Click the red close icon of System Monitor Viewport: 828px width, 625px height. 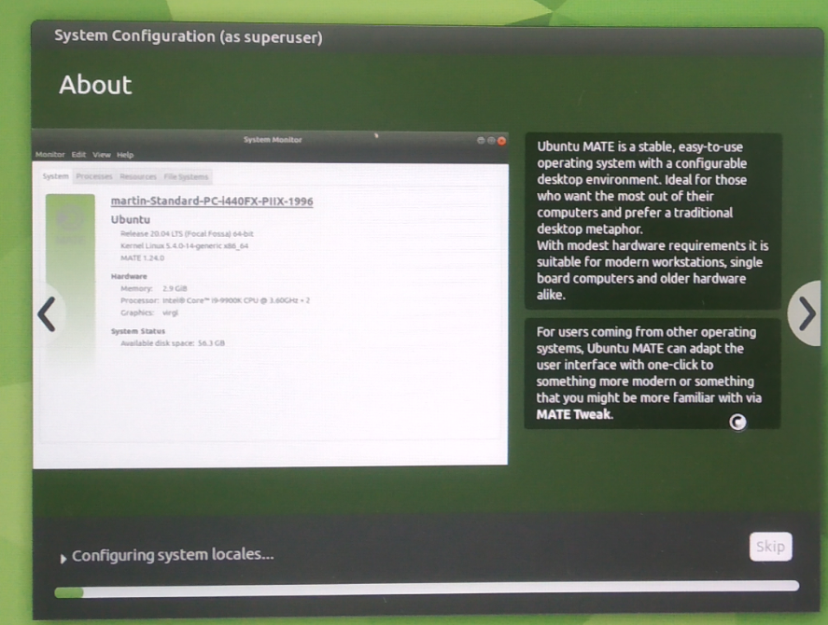click(x=501, y=141)
